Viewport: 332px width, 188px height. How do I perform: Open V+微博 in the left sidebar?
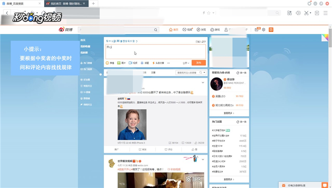click(x=85, y=92)
